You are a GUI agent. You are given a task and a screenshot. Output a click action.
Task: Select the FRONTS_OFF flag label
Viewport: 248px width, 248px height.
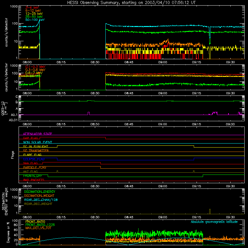coord(33,176)
